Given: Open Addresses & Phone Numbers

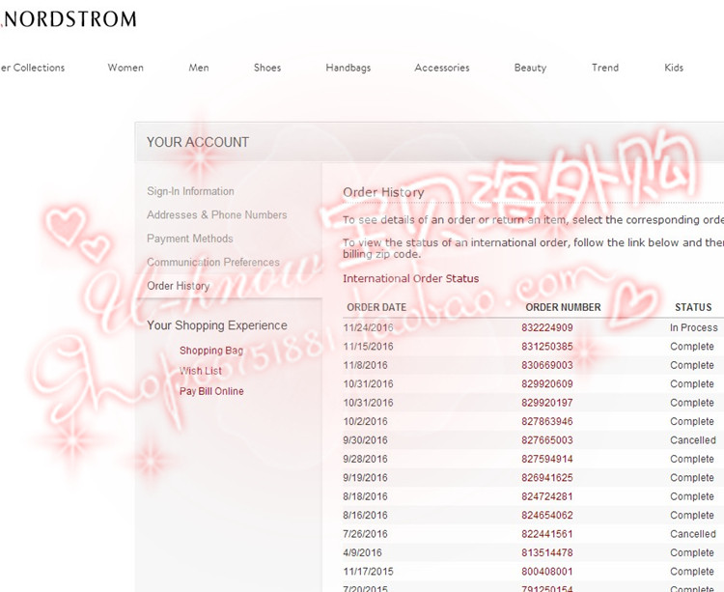Looking at the screenshot, I should [x=216, y=214].
